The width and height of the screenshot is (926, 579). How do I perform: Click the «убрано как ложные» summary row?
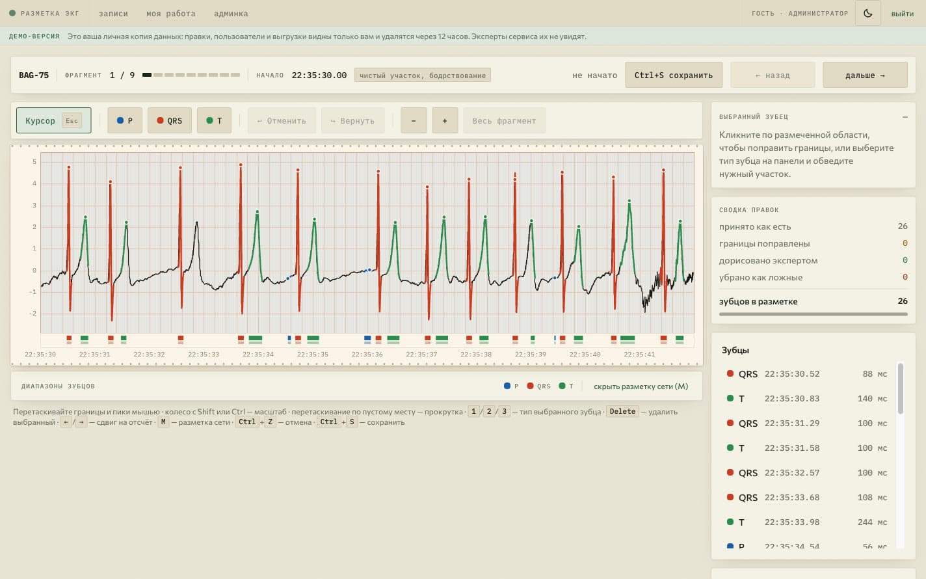tap(813, 277)
